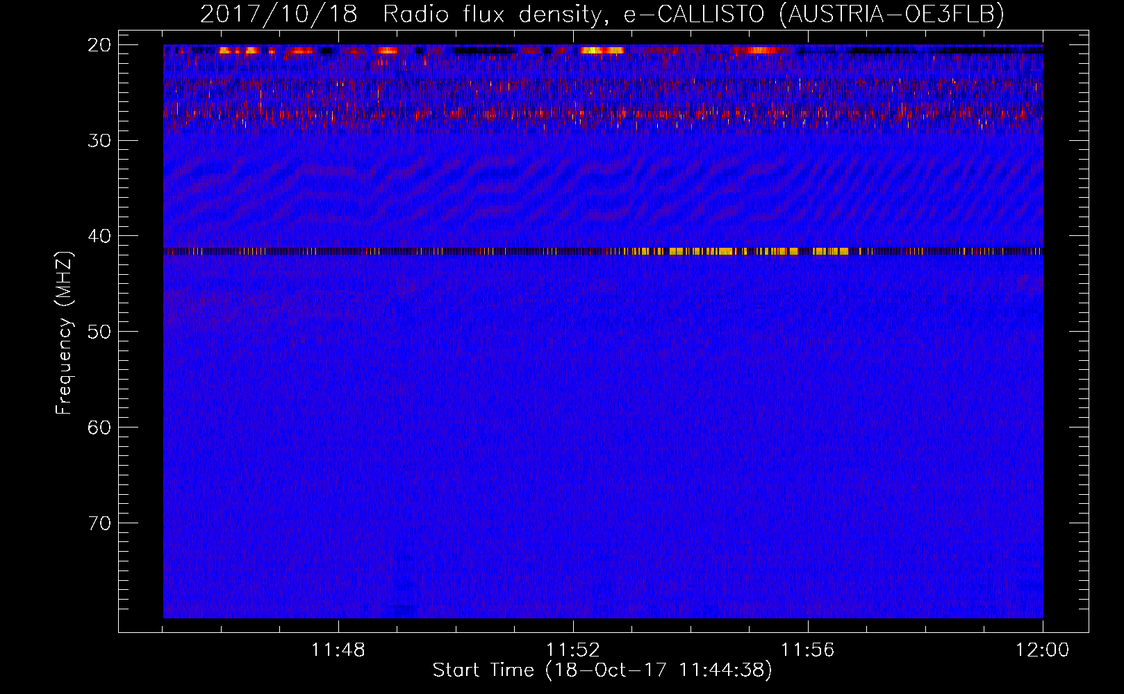Click the '40' frequency tick label

pos(99,236)
